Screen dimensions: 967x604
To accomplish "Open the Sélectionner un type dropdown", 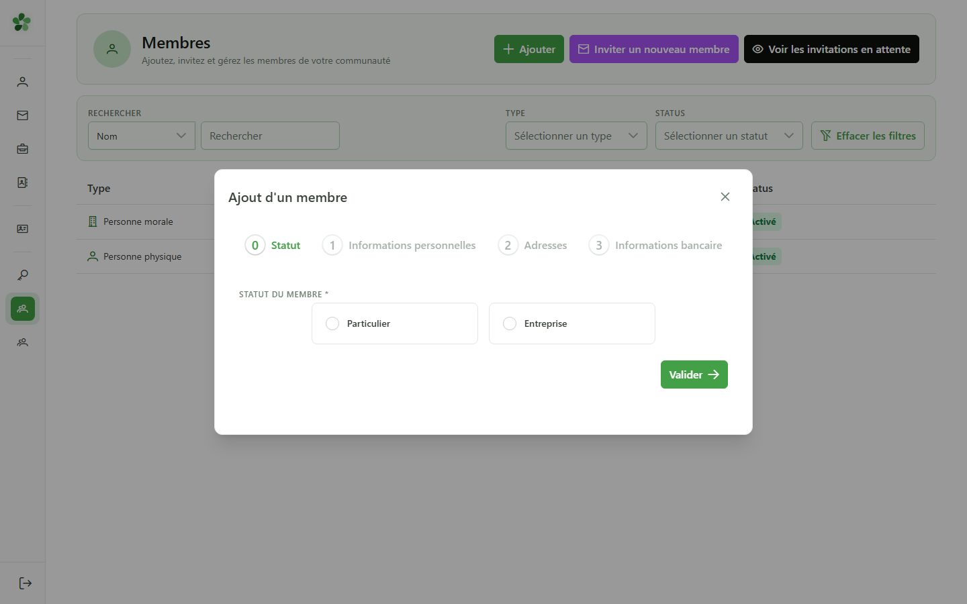I will [576, 136].
